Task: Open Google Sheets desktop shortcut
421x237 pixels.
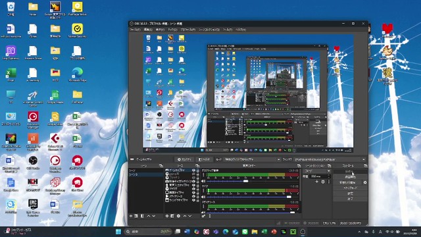Action: pos(55,97)
